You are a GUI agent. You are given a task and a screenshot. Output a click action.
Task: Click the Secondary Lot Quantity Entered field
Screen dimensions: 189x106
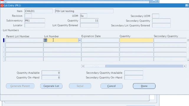click(161, 26)
